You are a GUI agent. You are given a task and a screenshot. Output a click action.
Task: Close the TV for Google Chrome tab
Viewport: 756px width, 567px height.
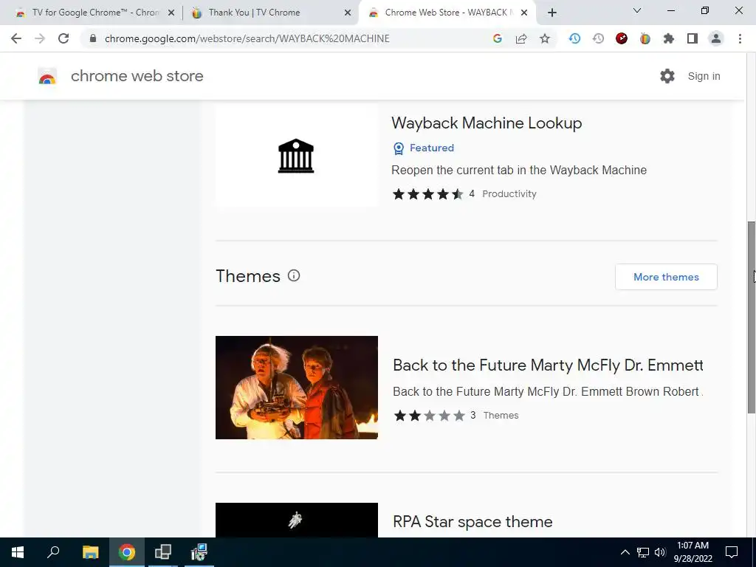pyautogui.click(x=171, y=13)
